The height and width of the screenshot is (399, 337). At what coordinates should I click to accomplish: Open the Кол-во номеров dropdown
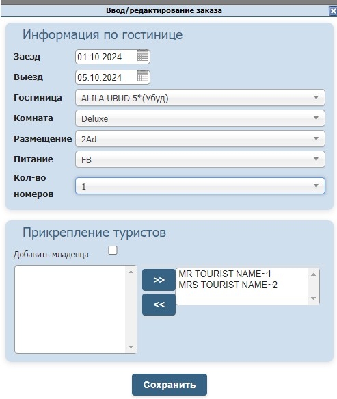pyautogui.click(x=200, y=185)
